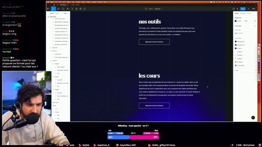
Task: Switch to the Design tab
Action: click(x=237, y=13)
